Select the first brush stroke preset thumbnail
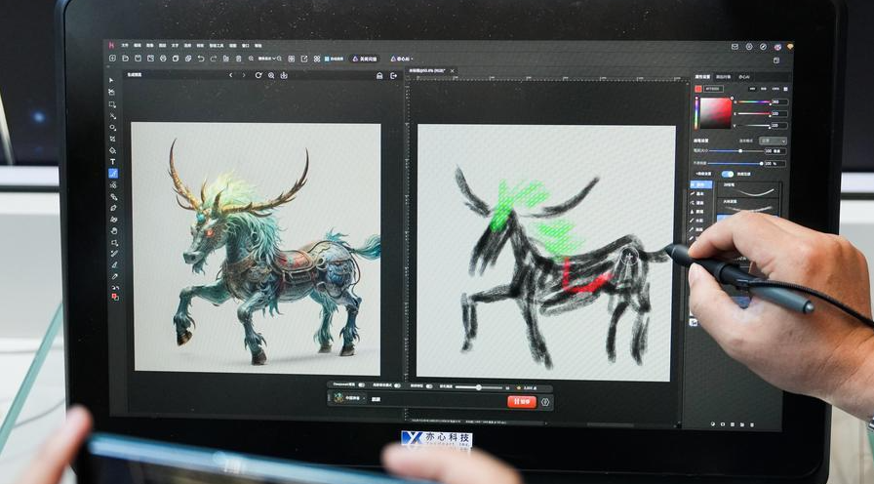874x484 pixels. (748, 190)
